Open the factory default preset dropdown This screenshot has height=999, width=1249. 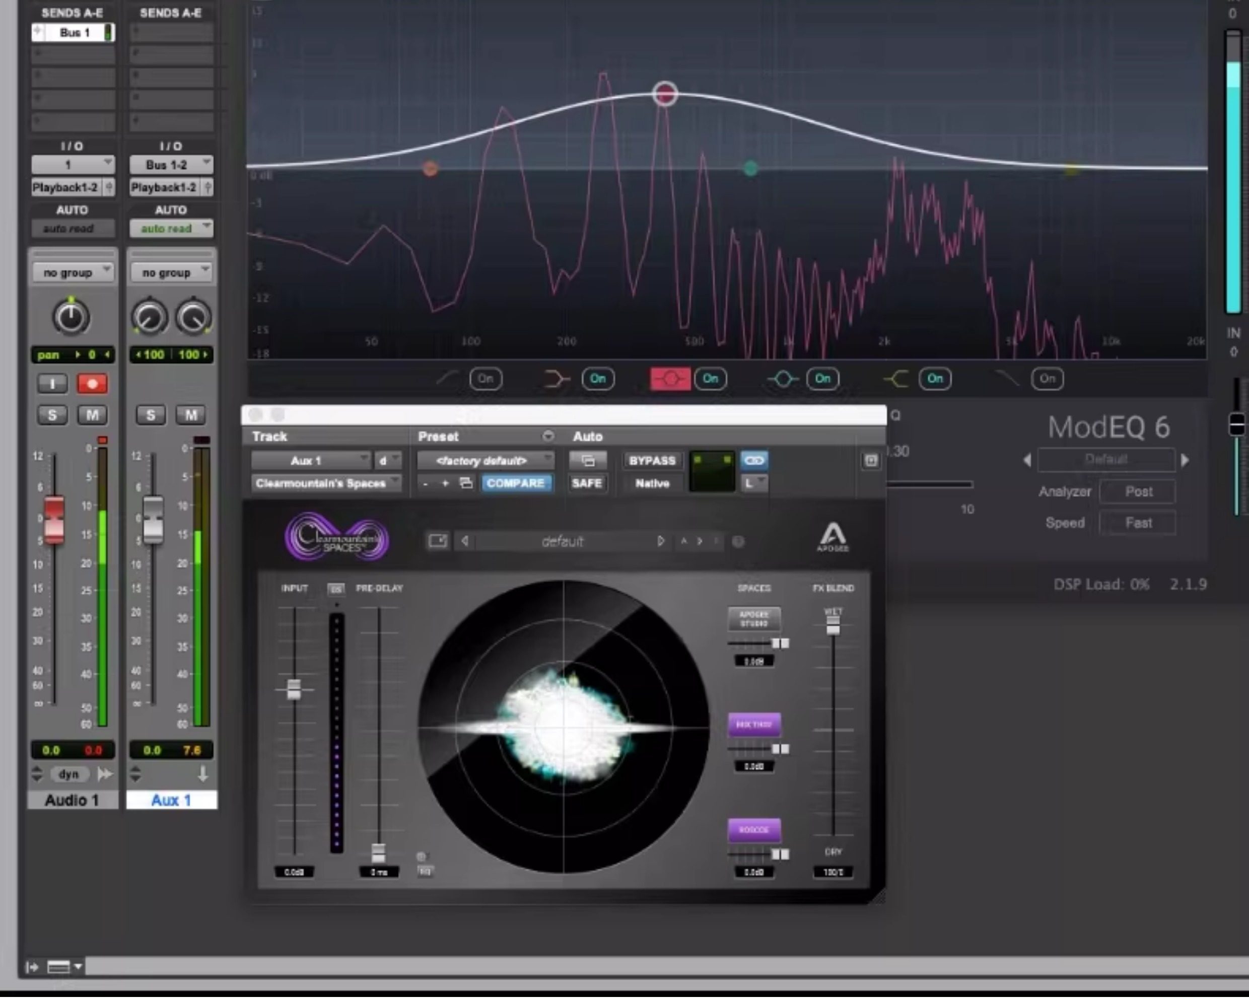coord(485,460)
